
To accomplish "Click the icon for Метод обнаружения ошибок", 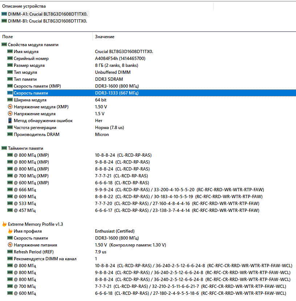I will point(10,121).
